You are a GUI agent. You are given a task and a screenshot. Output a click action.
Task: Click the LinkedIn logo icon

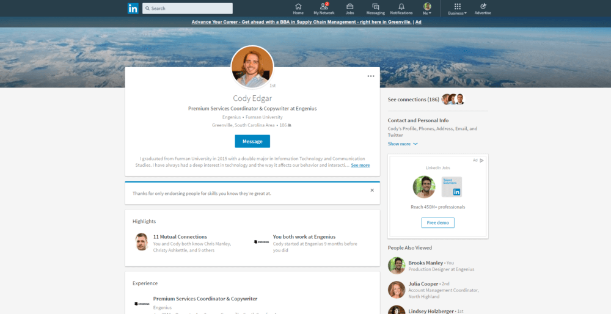pyautogui.click(x=133, y=9)
